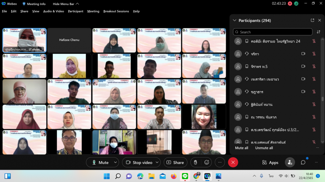The width and height of the screenshot is (325, 182).
Task: Expand the audio options arrow beside Mute
Action: (115, 163)
